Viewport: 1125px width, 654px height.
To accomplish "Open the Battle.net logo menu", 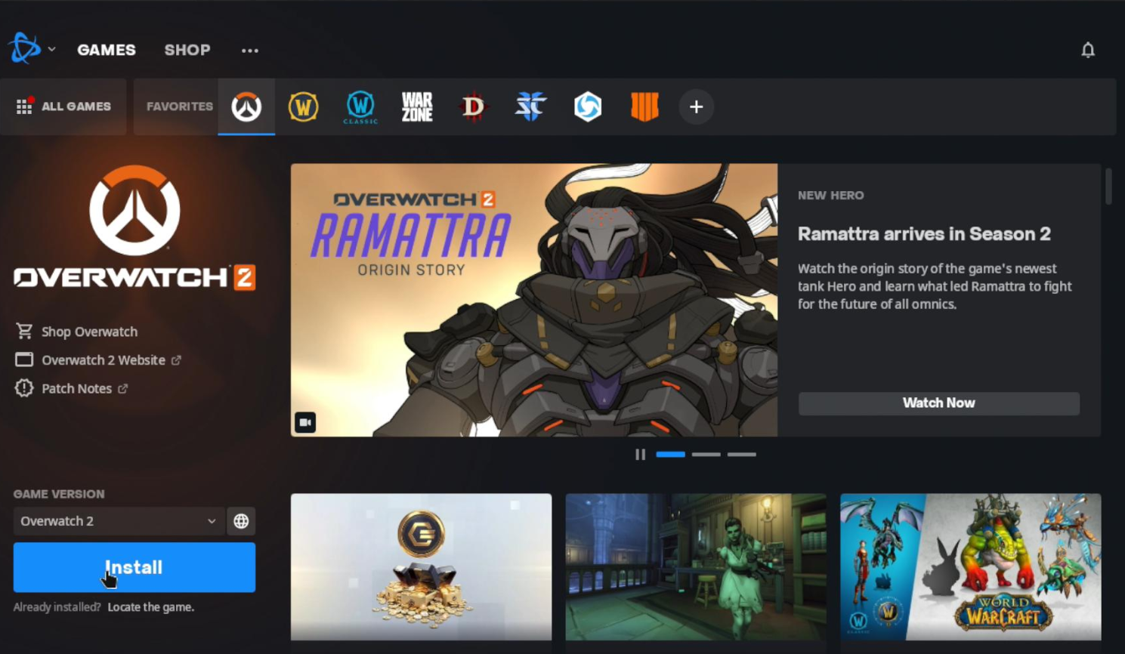I will pyautogui.click(x=24, y=49).
